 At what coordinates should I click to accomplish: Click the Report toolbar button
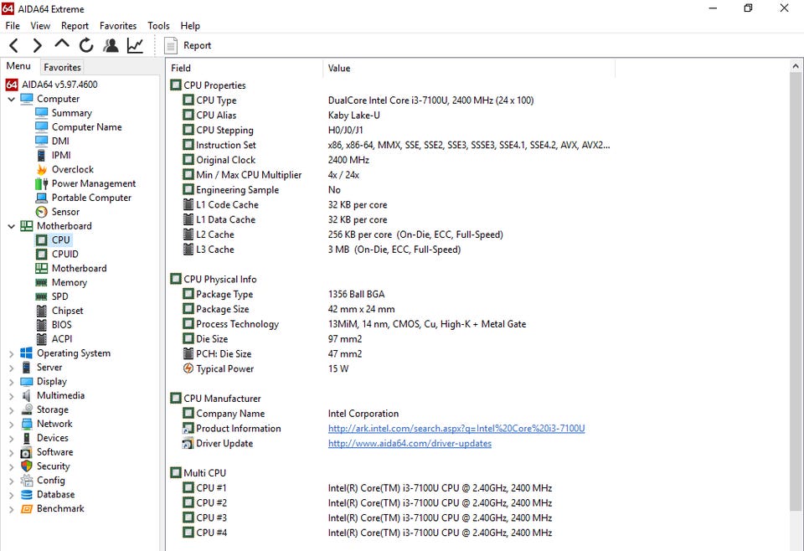188,45
